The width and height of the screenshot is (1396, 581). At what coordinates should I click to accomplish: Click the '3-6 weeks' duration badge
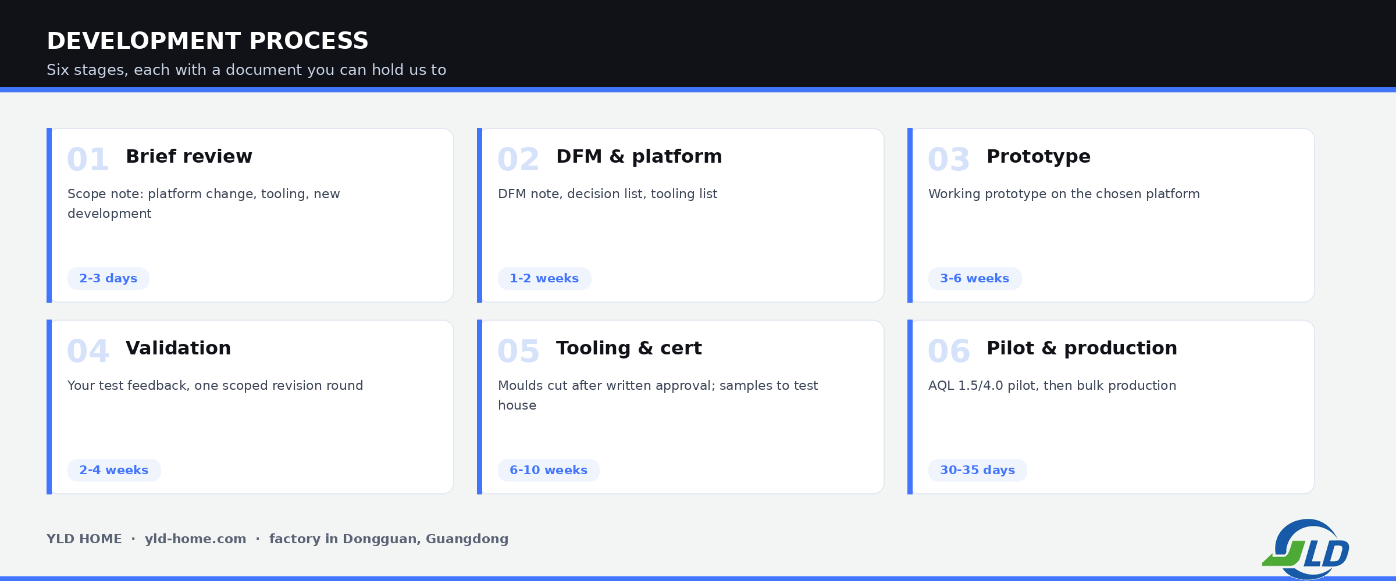click(x=975, y=278)
